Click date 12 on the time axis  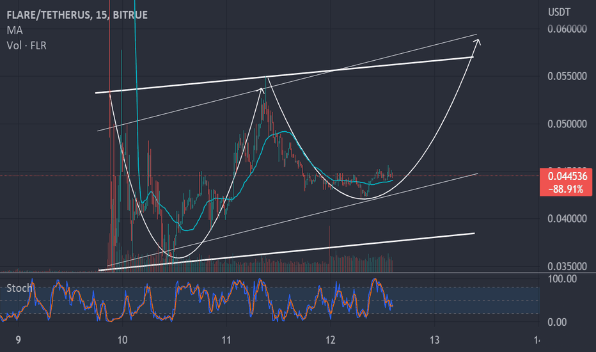[x=331, y=340]
